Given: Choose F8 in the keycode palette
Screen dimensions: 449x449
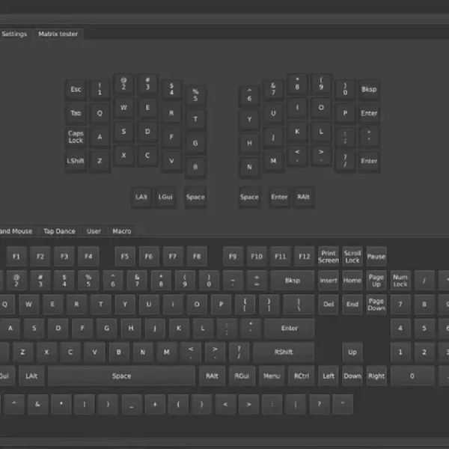Looking at the screenshot, I should pyautogui.click(x=197, y=256).
